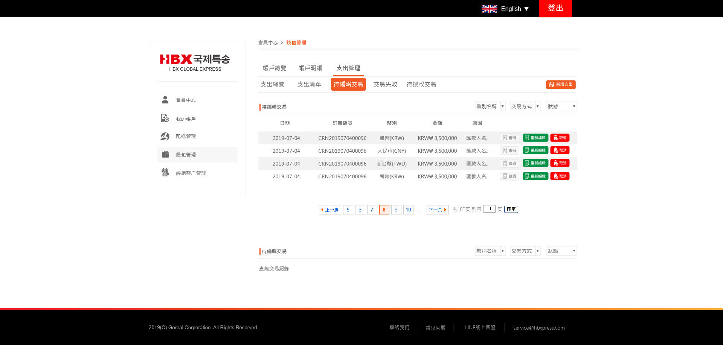This screenshot has height=345, width=723.
Task: Click the page number input field
Action: pyautogui.click(x=489, y=209)
